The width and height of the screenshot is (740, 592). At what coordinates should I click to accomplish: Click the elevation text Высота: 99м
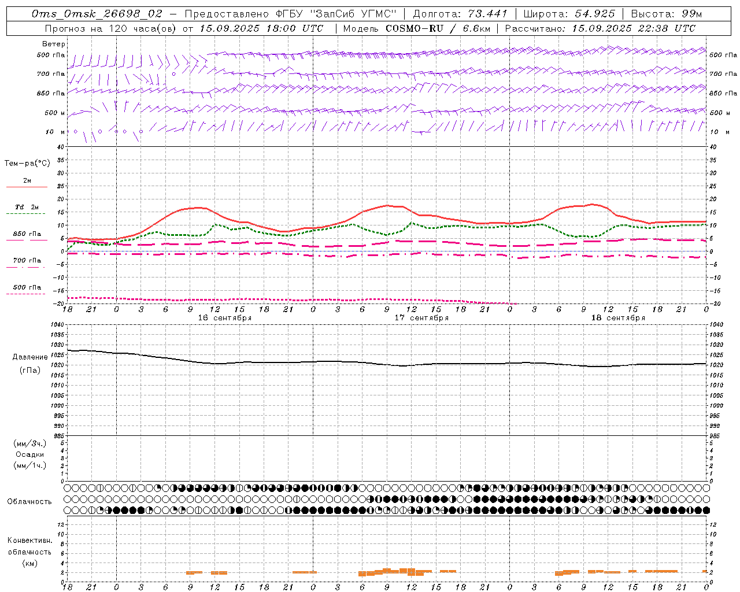(x=667, y=14)
